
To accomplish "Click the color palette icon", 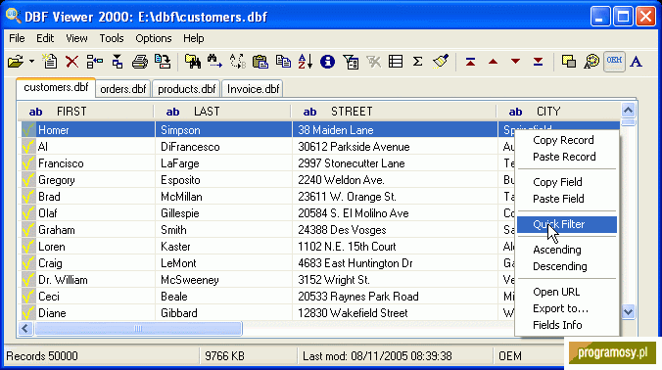I will (x=591, y=62).
